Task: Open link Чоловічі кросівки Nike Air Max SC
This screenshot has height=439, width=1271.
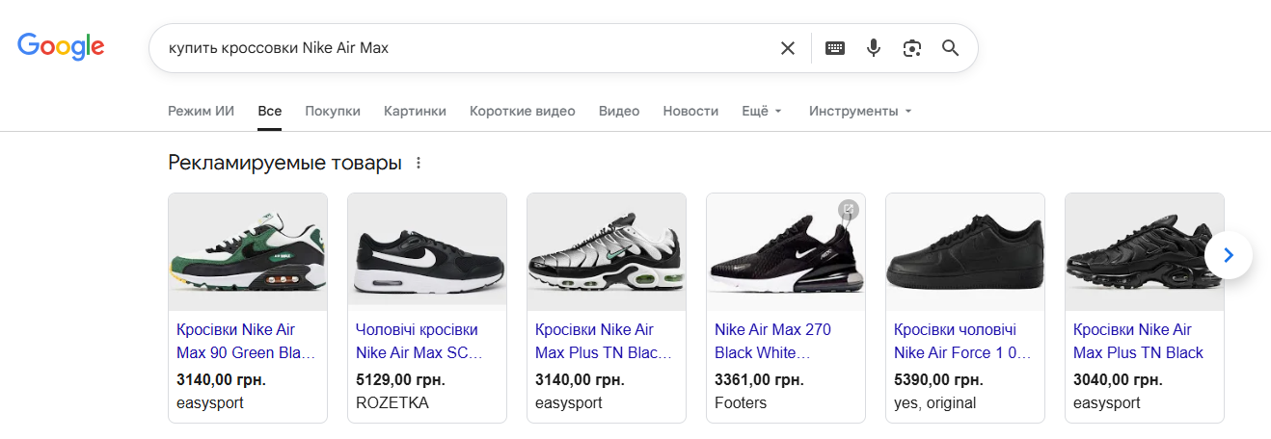Action: [x=419, y=341]
